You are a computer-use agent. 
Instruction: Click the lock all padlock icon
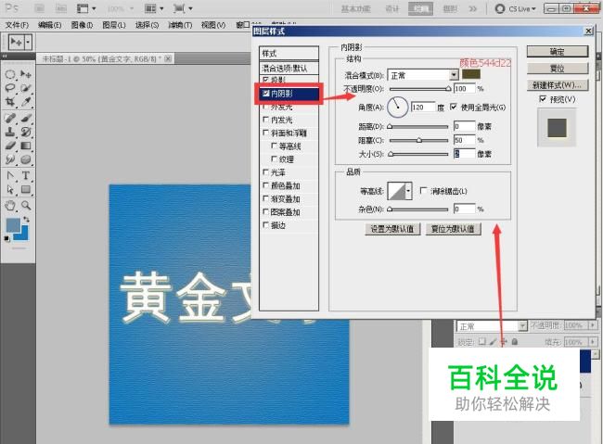[x=515, y=341]
